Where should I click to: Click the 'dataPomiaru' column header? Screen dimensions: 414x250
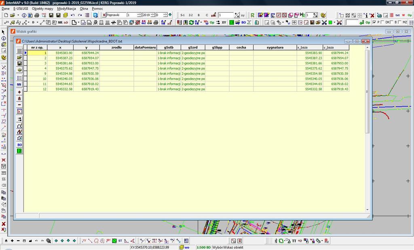145,48
